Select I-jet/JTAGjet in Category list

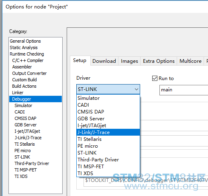[x=27, y=131]
